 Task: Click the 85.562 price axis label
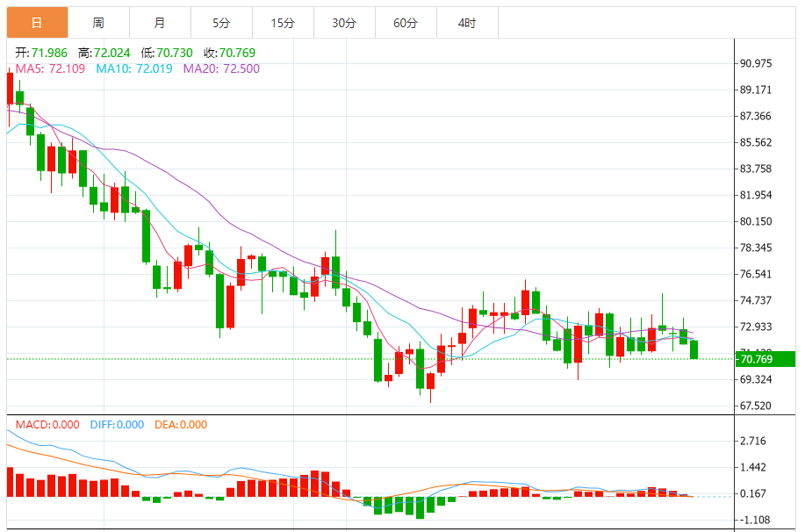tap(756, 142)
